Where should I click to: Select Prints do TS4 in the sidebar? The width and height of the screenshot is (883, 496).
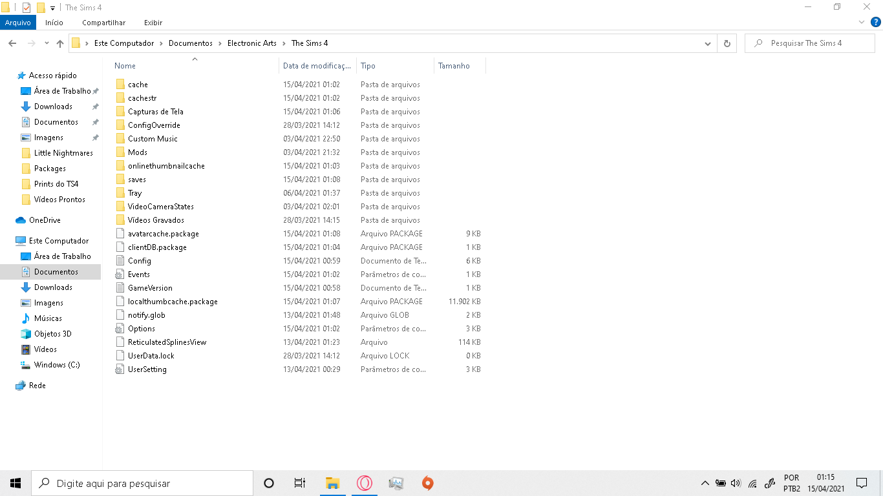(x=56, y=184)
